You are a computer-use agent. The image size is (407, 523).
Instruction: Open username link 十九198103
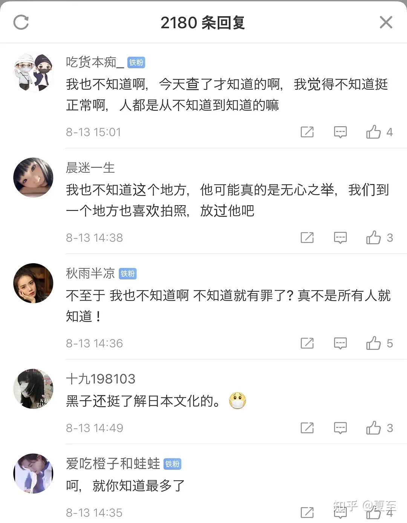click(101, 379)
